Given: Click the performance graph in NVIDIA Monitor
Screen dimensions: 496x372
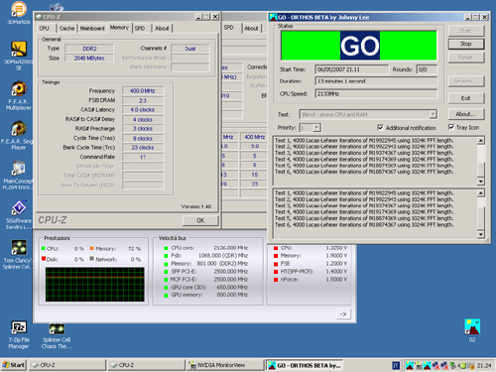Looking at the screenshot, I should 95,285.
